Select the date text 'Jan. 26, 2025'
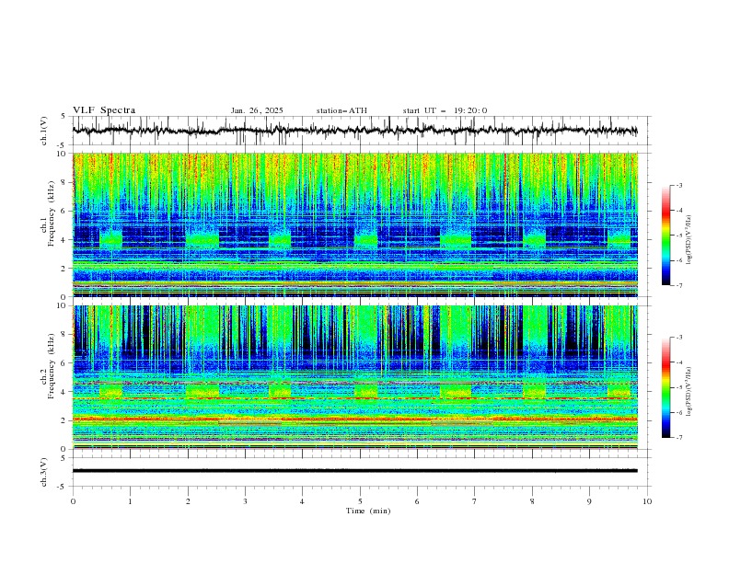This screenshot has width=729, height=563. (x=257, y=110)
